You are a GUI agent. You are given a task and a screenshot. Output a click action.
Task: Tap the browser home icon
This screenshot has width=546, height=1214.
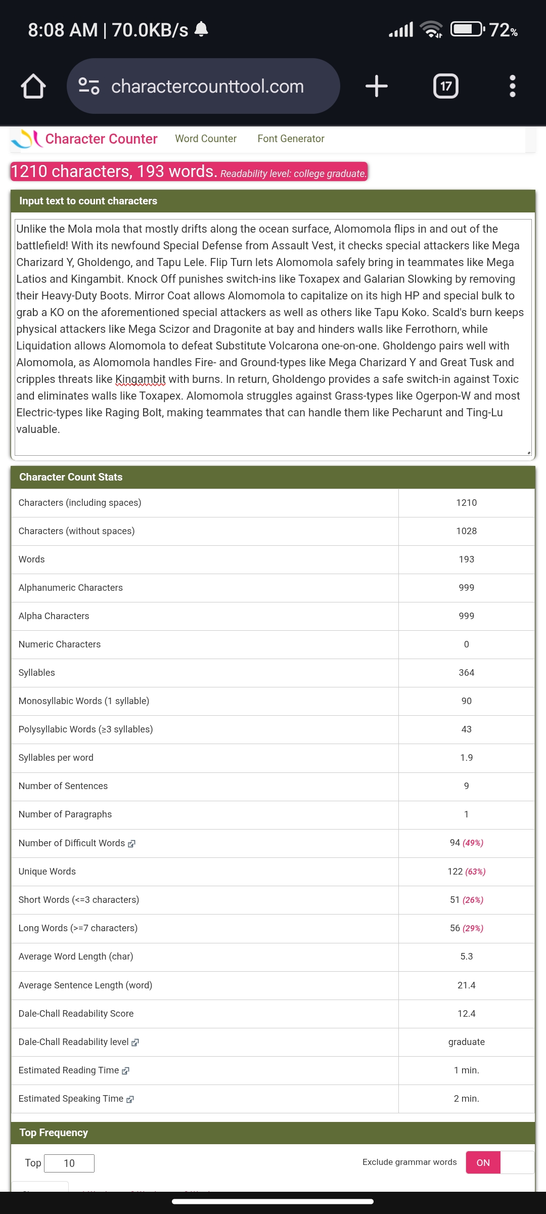(33, 86)
